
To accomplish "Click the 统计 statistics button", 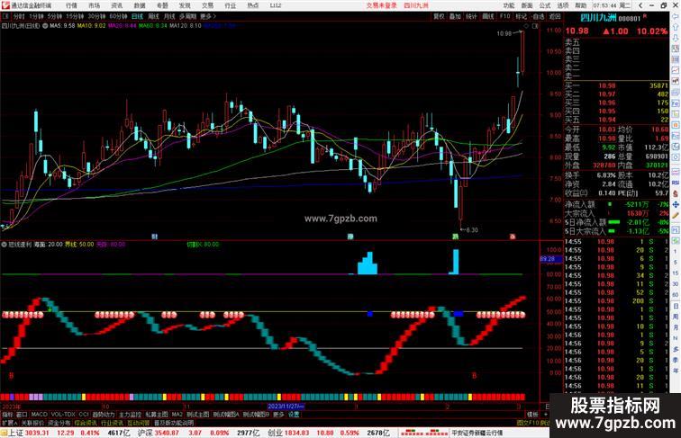I will (471, 16).
